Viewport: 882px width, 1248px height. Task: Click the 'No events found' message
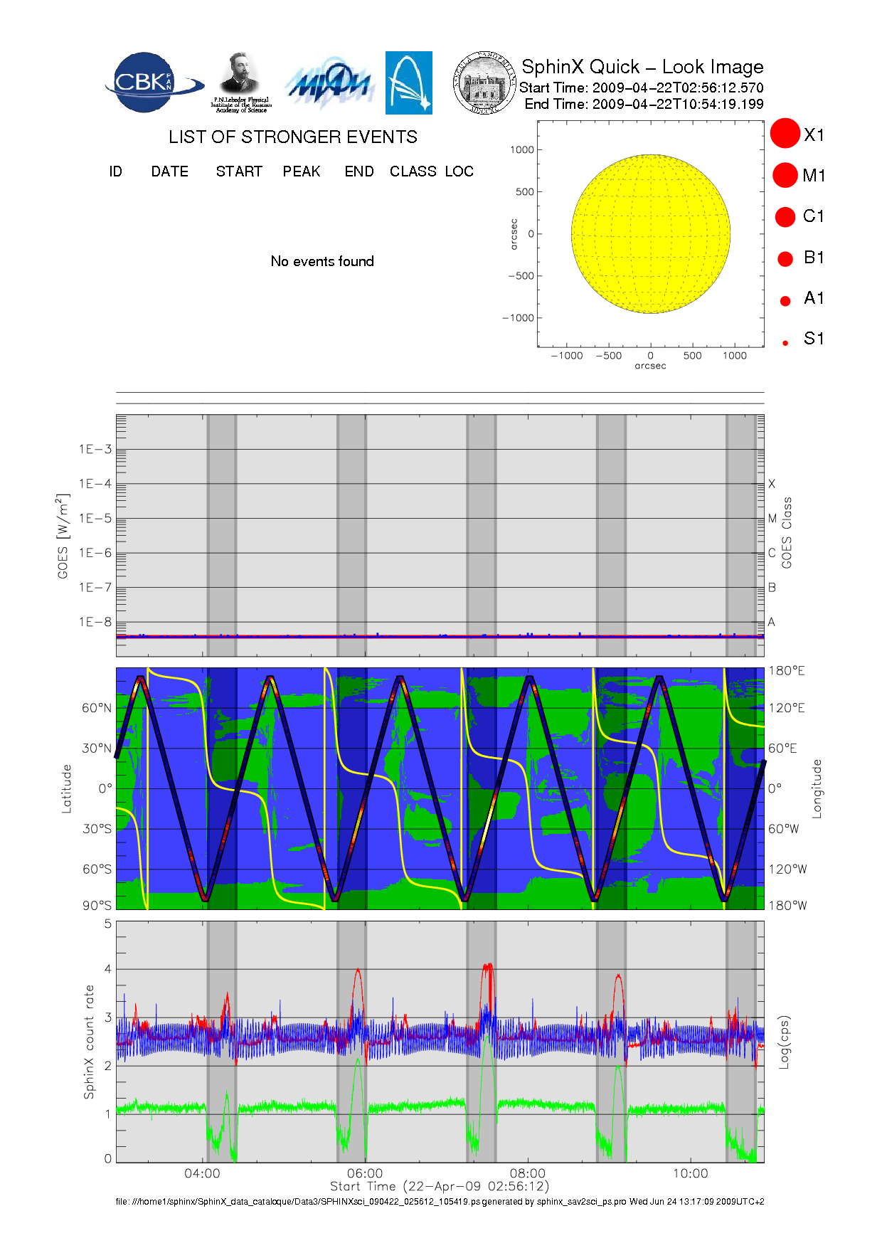pyautogui.click(x=322, y=261)
